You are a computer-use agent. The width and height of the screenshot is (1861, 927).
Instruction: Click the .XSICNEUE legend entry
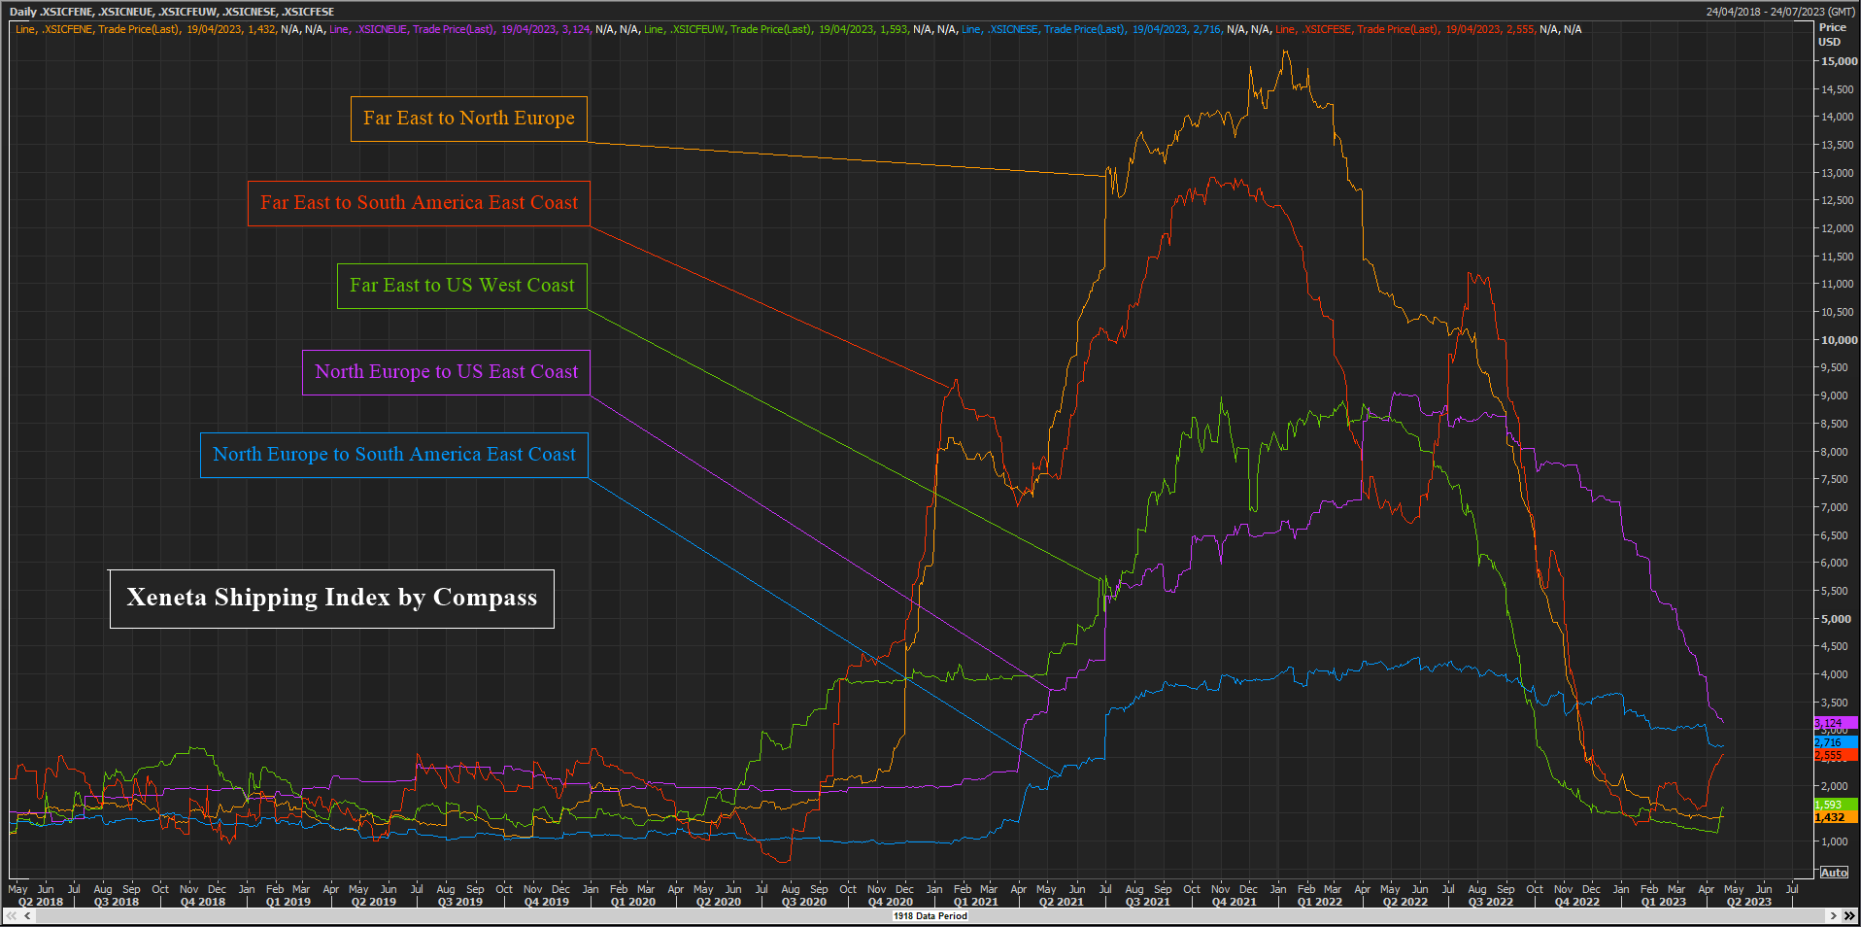coord(485,29)
